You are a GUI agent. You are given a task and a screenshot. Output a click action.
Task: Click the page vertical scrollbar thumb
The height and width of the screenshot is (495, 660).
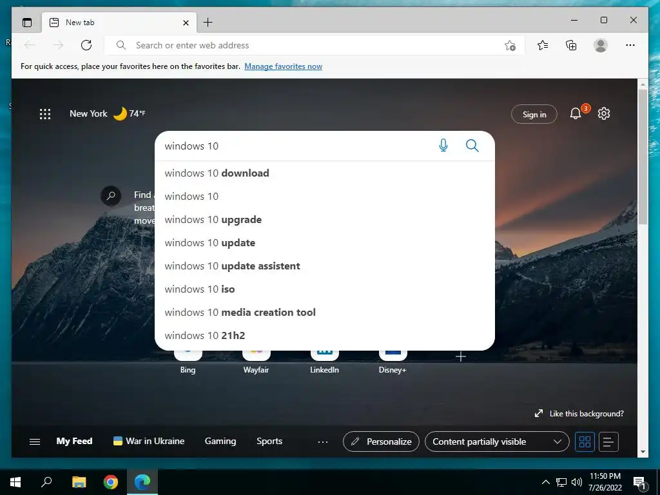(643, 156)
